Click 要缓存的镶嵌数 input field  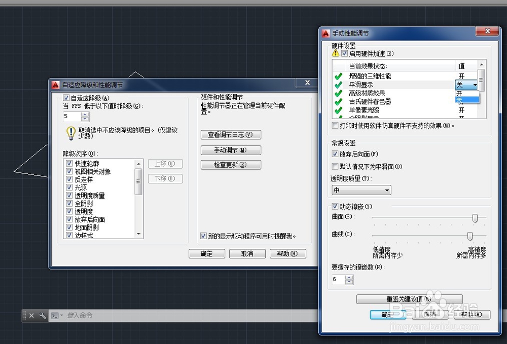pos(338,279)
